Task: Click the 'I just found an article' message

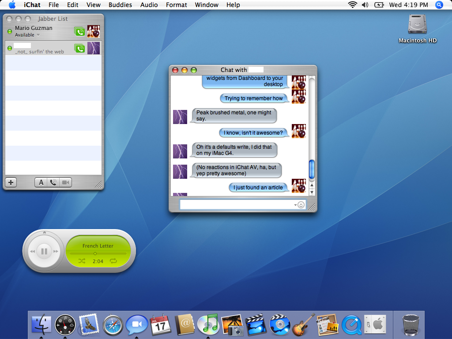Action: point(258,188)
